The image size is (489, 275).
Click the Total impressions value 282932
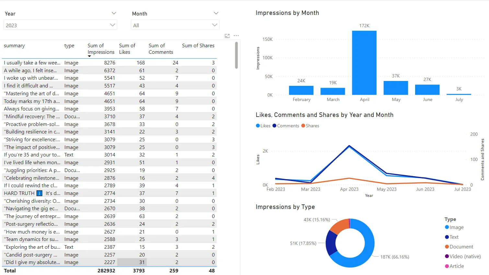click(106, 270)
